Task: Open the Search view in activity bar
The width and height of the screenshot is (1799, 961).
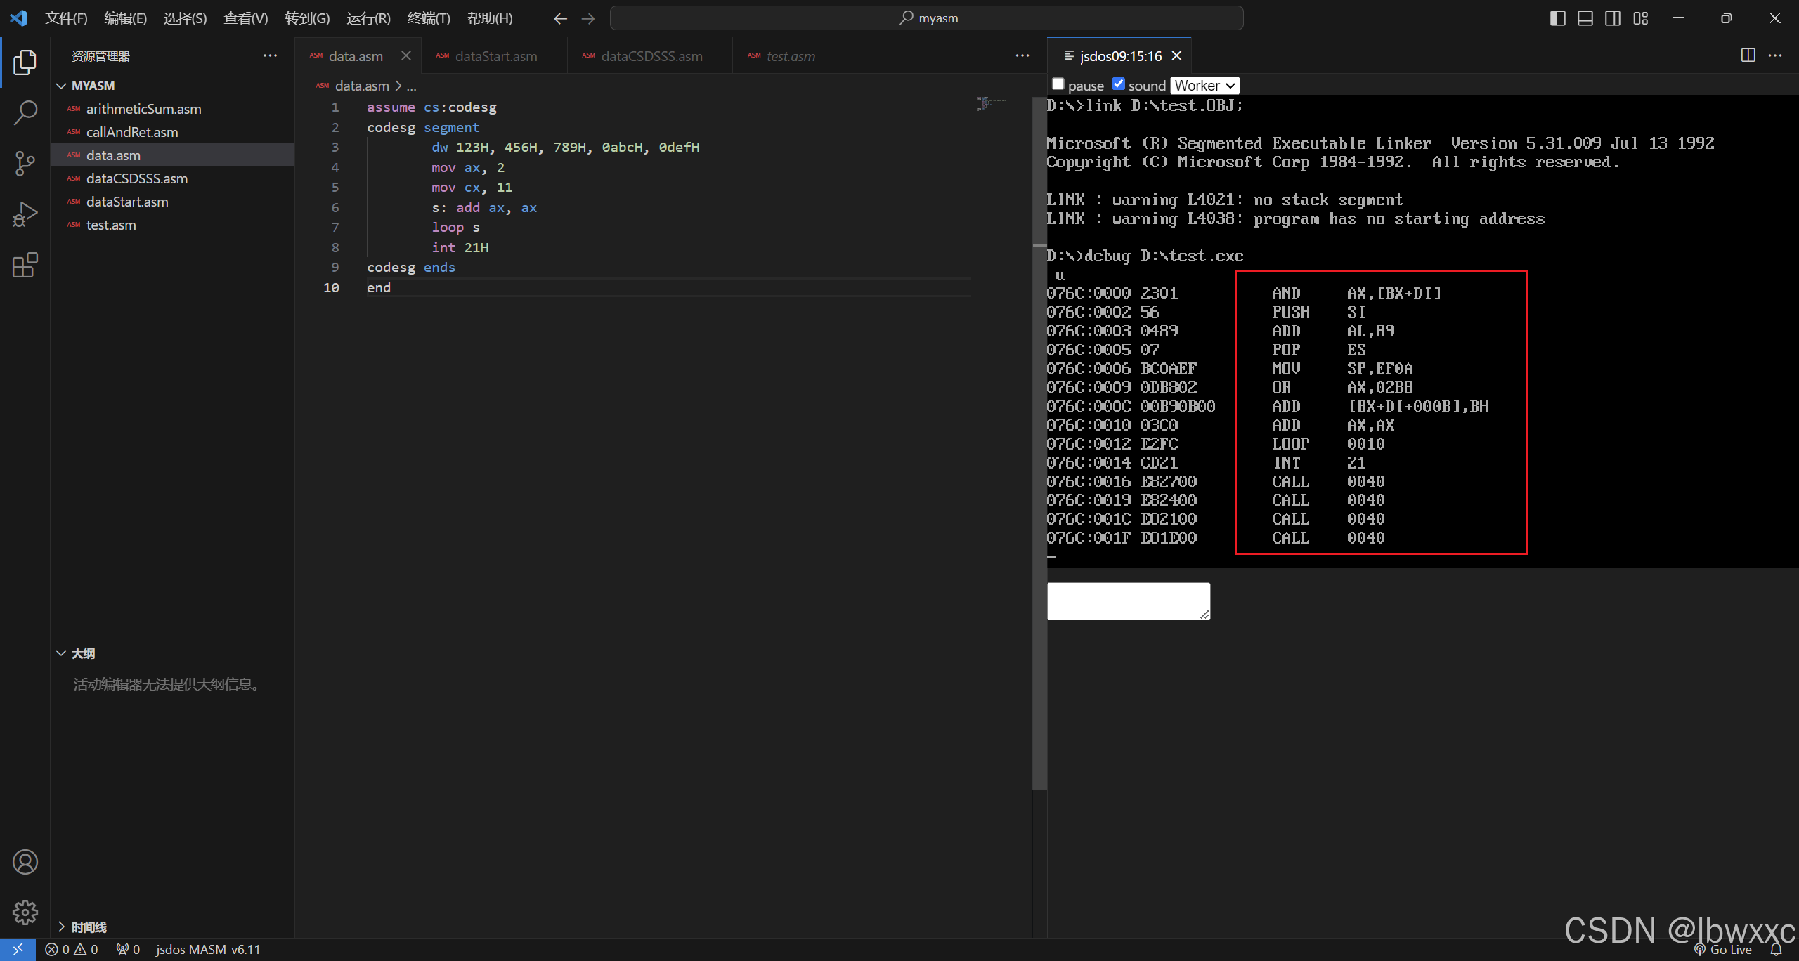Action: coord(25,112)
